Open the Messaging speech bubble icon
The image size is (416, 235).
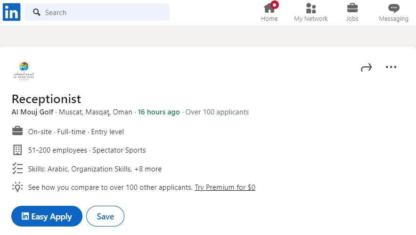tap(394, 8)
